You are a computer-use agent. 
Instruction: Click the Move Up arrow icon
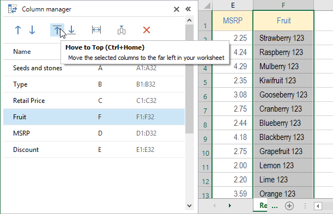point(18,30)
